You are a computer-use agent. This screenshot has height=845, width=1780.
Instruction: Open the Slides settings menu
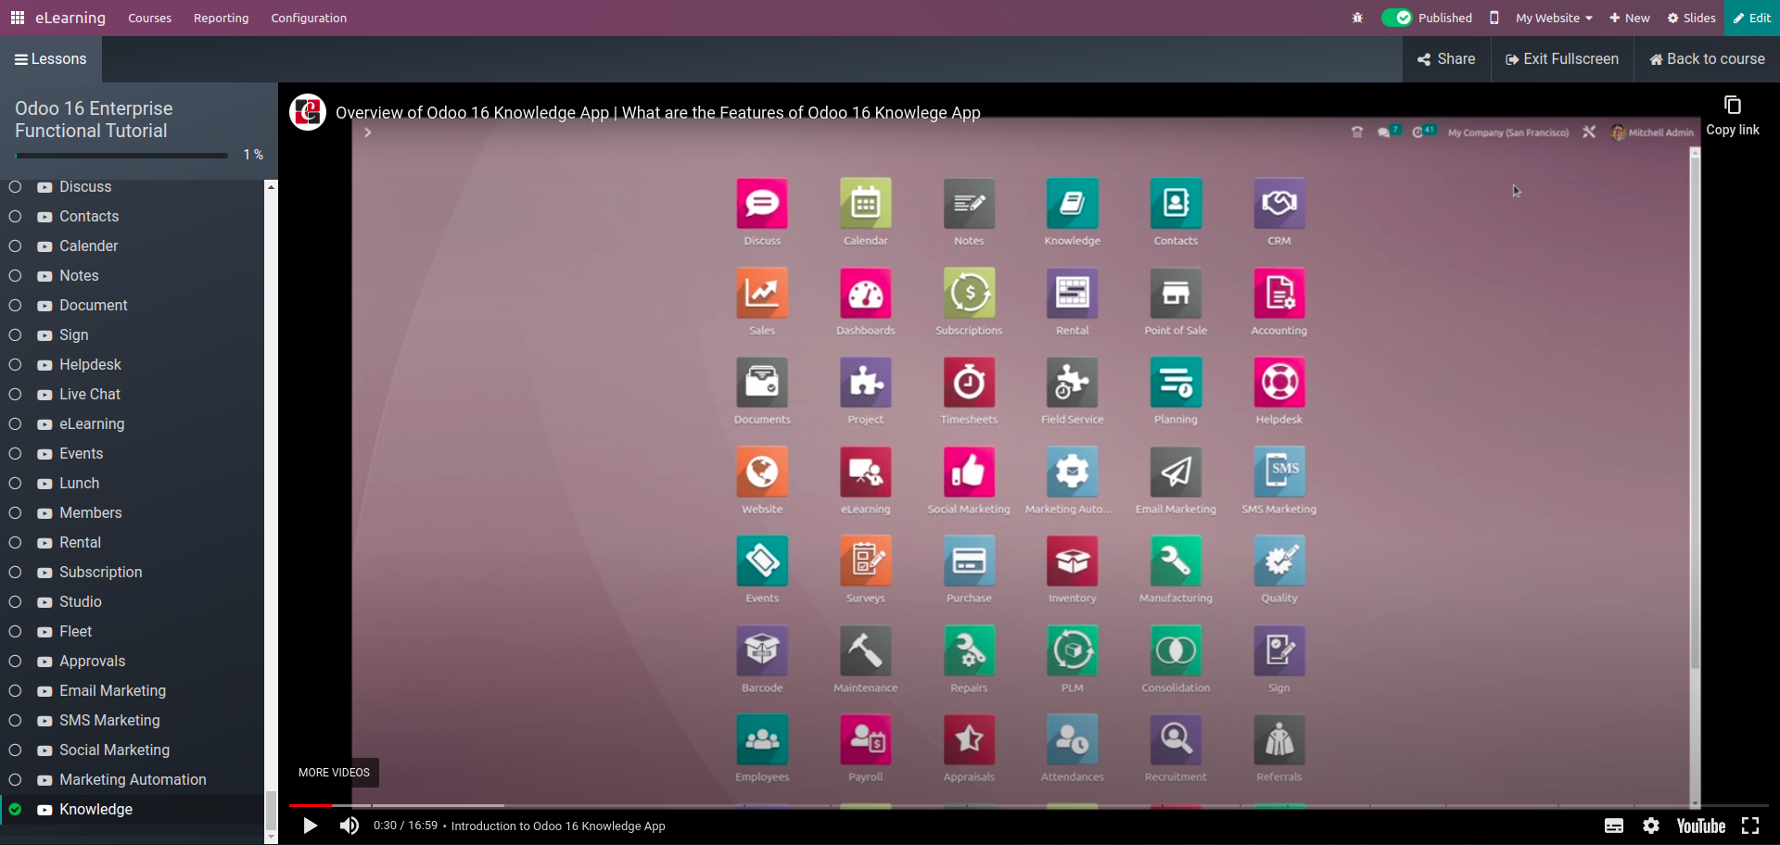pos(1691,18)
